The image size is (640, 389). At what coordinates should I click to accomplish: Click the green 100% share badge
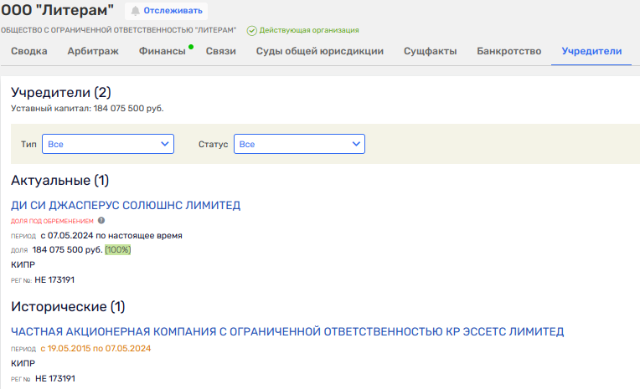tap(118, 249)
